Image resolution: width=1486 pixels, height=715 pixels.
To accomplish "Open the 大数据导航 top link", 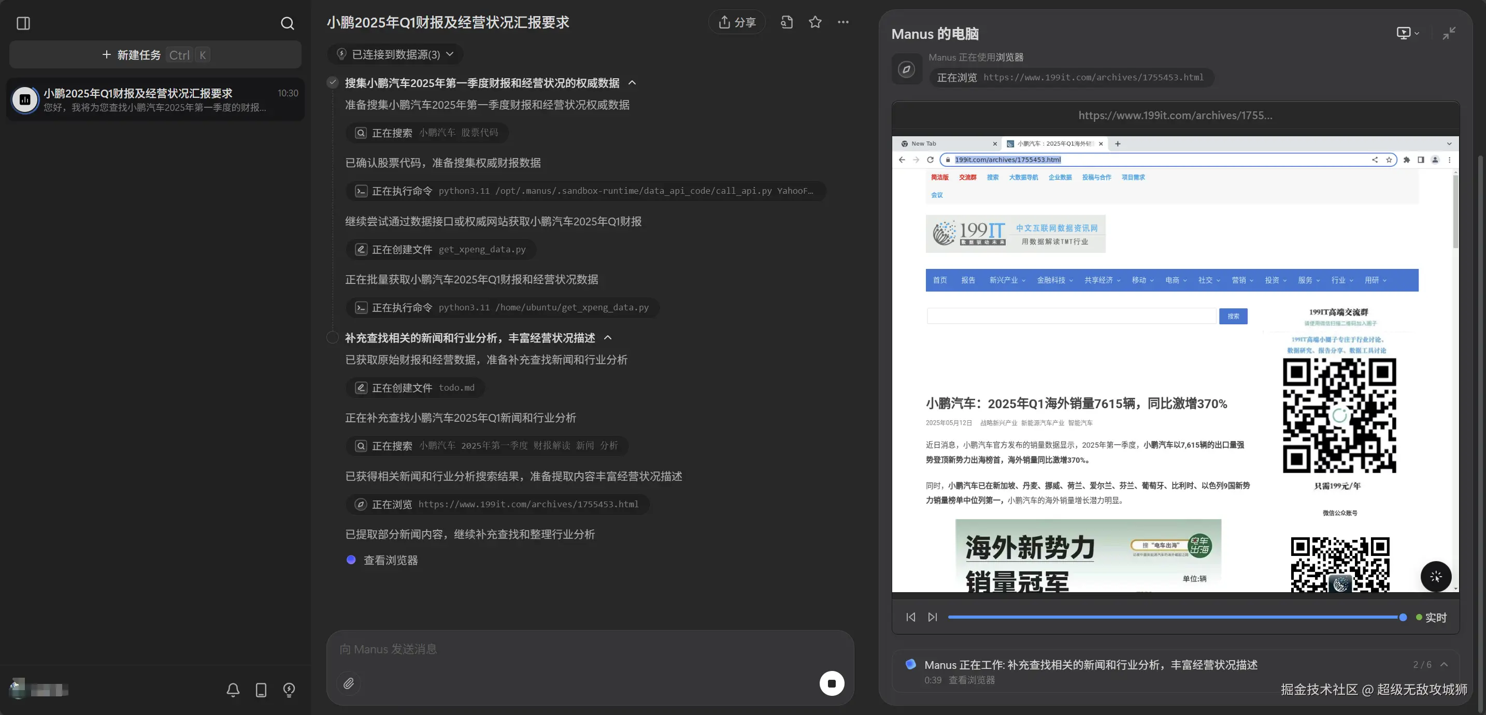I will click(x=1023, y=177).
